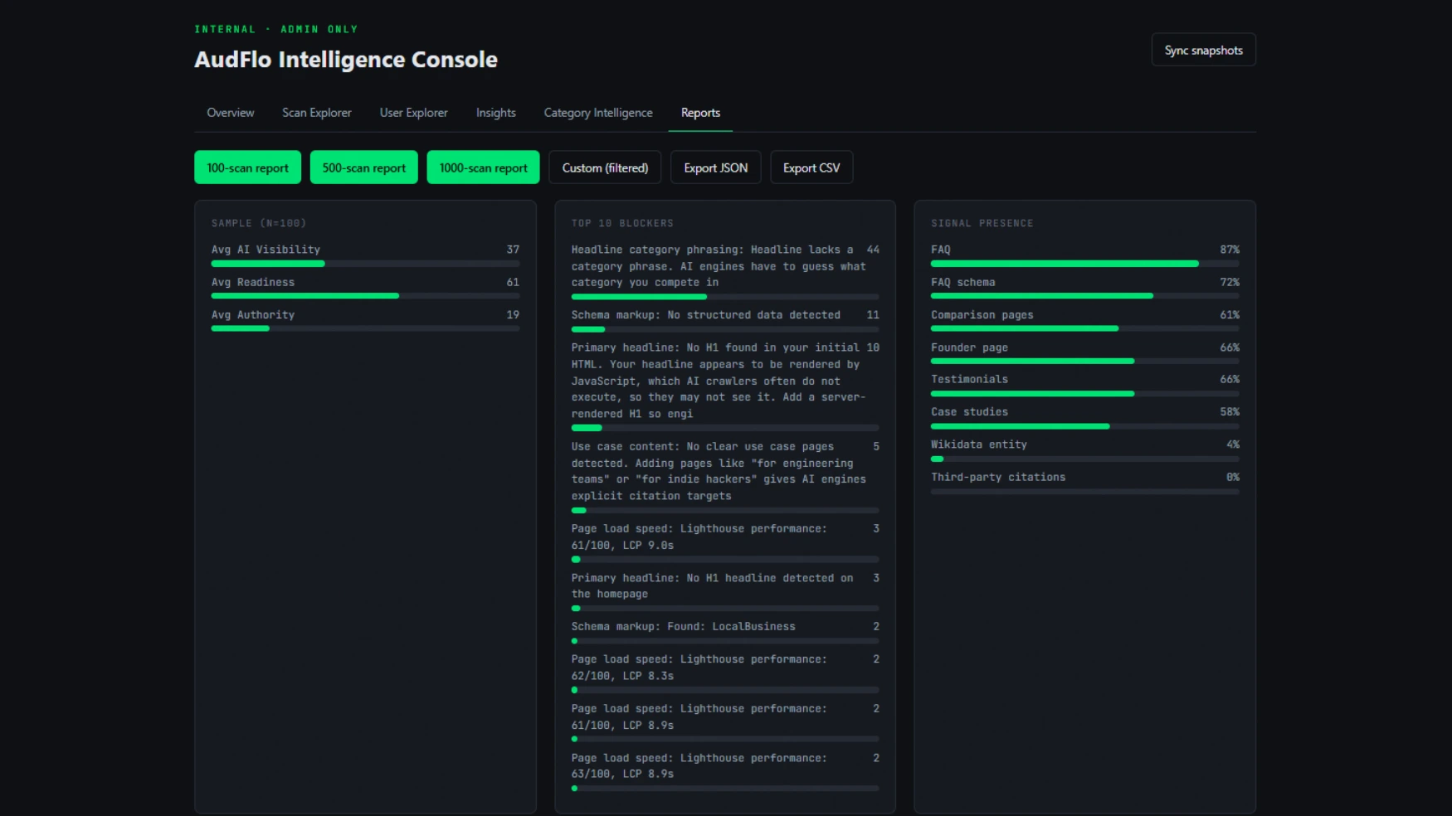1452x816 pixels.
Task: Click the Sync snapshots button
Action: 1203,50
